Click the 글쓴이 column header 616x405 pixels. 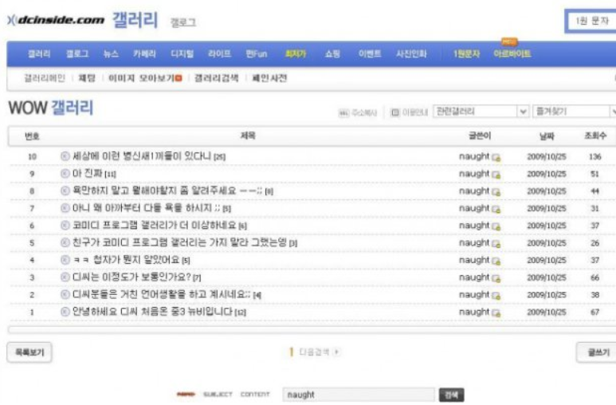click(480, 136)
